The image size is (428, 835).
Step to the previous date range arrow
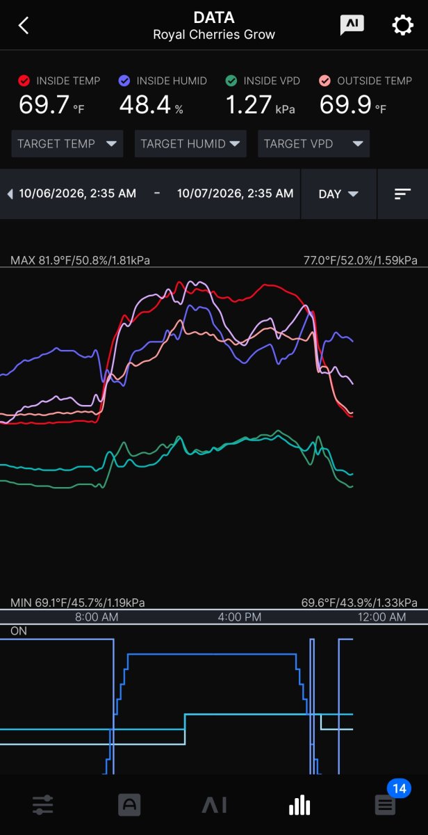10,194
